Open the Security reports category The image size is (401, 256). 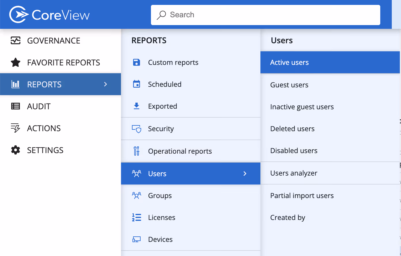click(191, 129)
